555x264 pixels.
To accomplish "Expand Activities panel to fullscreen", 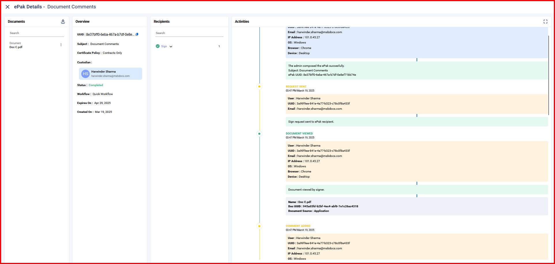I will click(x=545, y=22).
